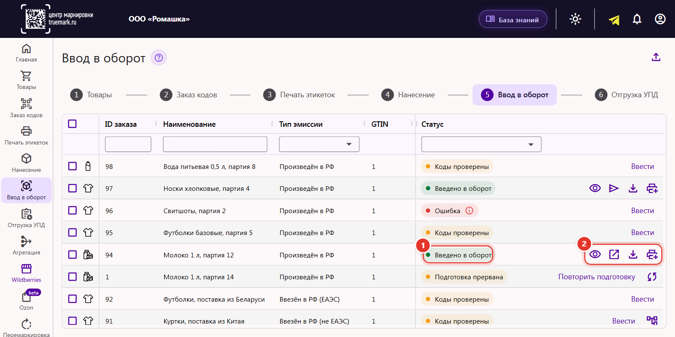Click the error info icon in order 96
This screenshot has height=337, width=675.
point(470,211)
